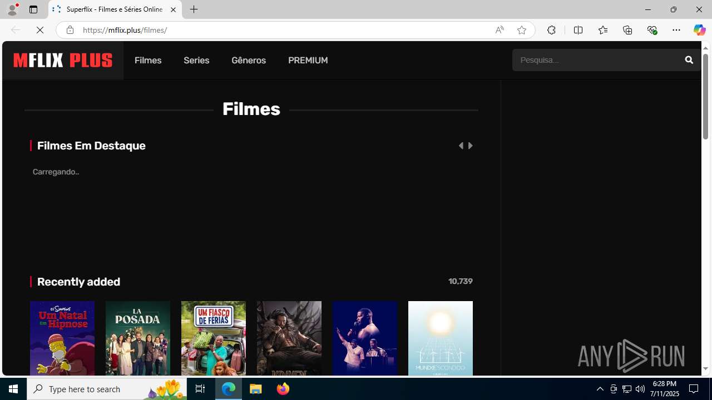The image size is (712, 400).
Task: Go back in browser history
Action: [15, 30]
